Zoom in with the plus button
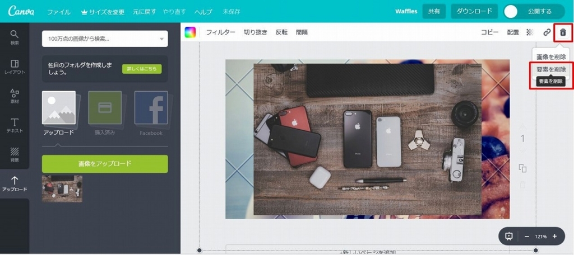 (x=554, y=237)
